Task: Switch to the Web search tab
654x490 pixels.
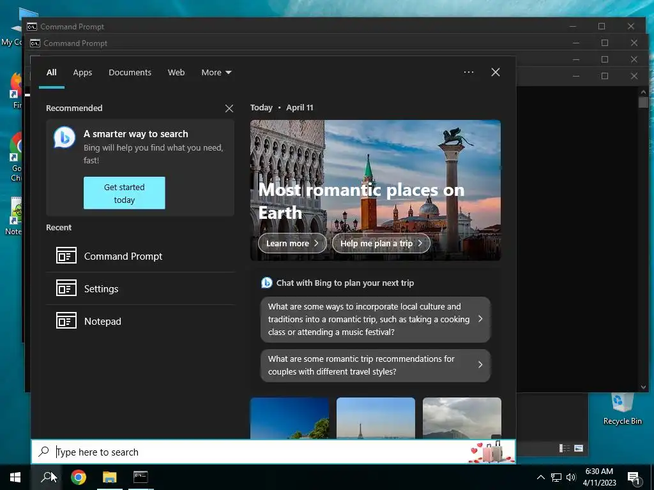Action: (176, 73)
